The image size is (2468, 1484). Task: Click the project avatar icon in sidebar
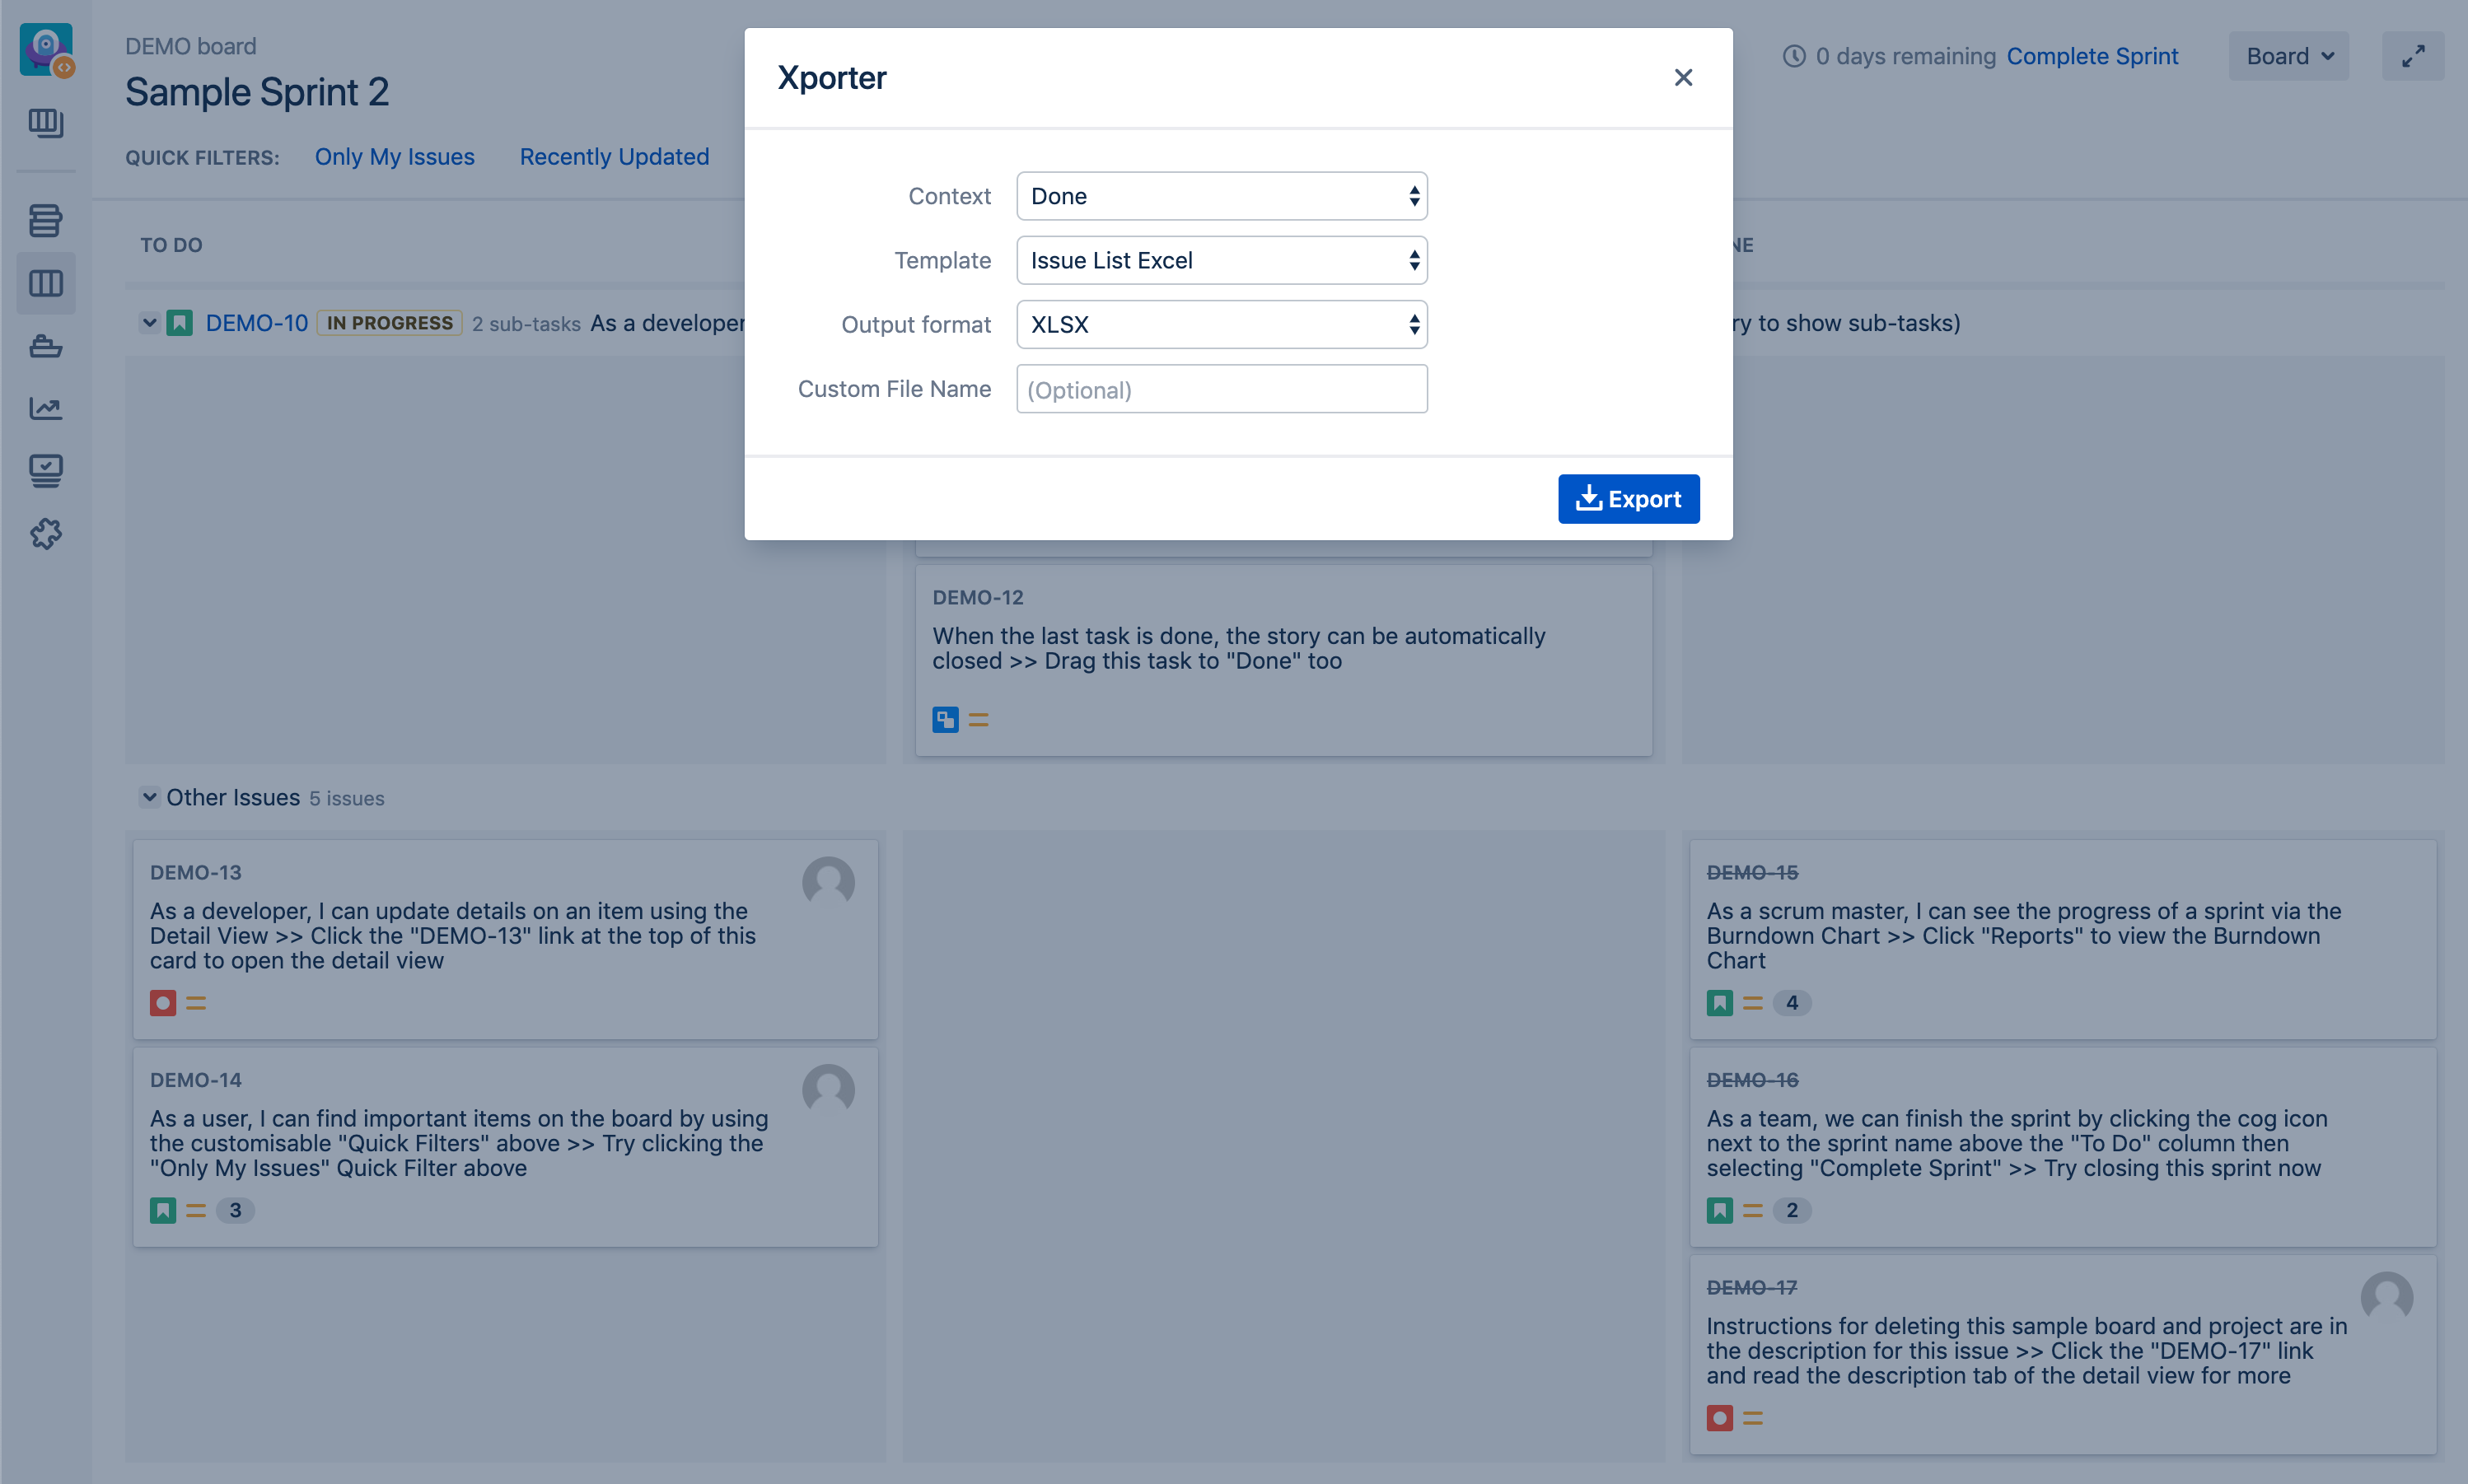(x=46, y=49)
